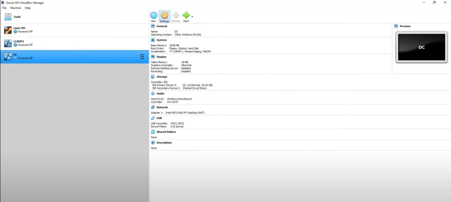Image resolution: width=451 pixels, height=202 pixels.
Task: Click 'OHCI, EHCI' USB controller value
Action: 177,124
